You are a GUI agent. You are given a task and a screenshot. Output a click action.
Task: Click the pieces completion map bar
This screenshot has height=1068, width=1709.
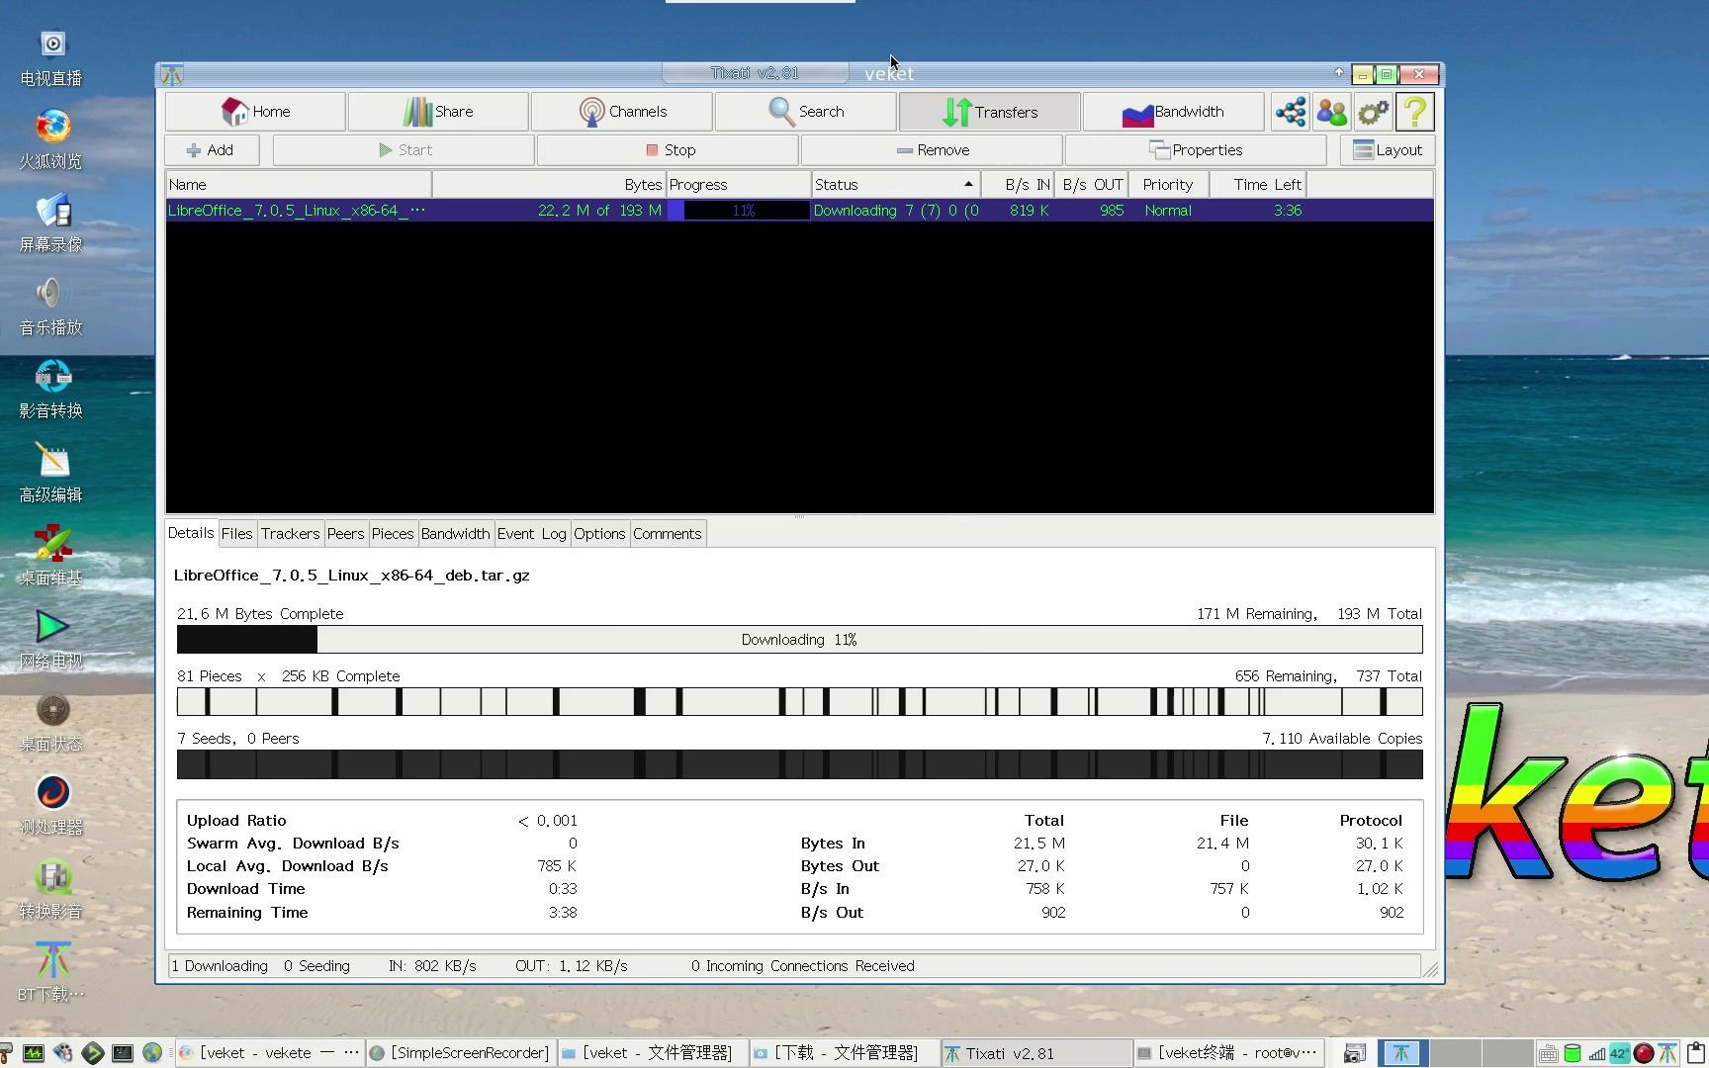click(x=799, y=702)
